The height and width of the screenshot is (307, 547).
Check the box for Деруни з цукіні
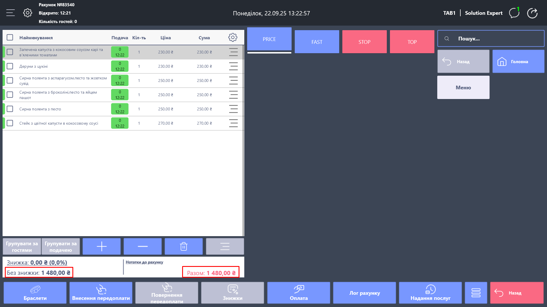tap(10, 66)
